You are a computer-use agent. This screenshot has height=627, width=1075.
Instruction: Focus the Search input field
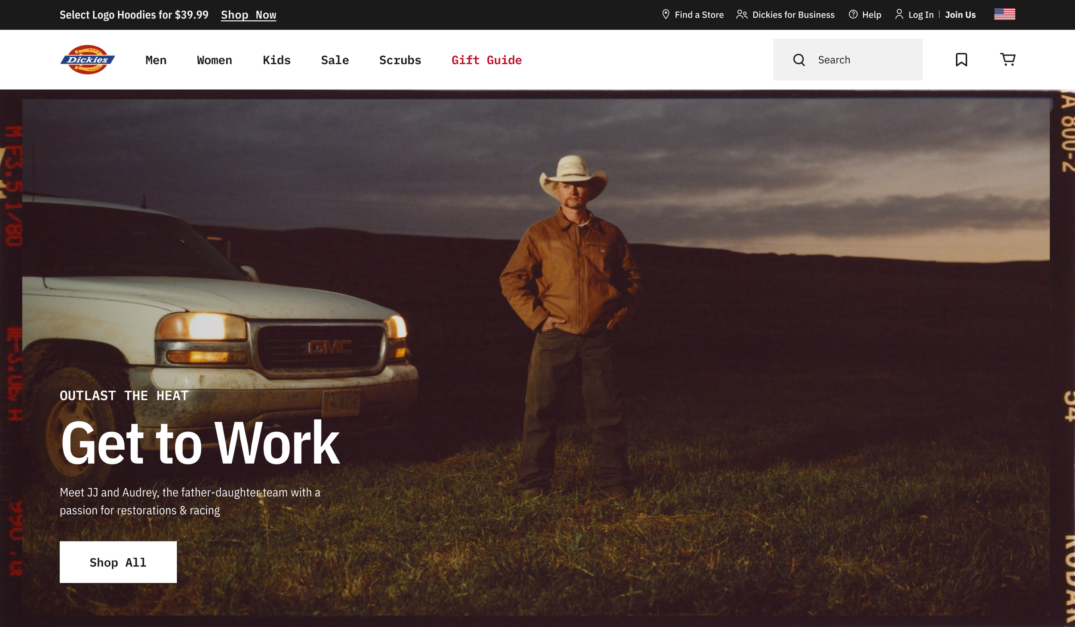click(x=864, y=60)
